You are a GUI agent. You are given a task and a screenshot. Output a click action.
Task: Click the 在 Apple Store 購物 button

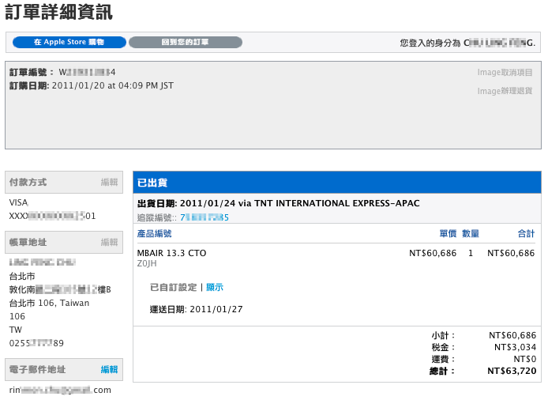point(69,43)
